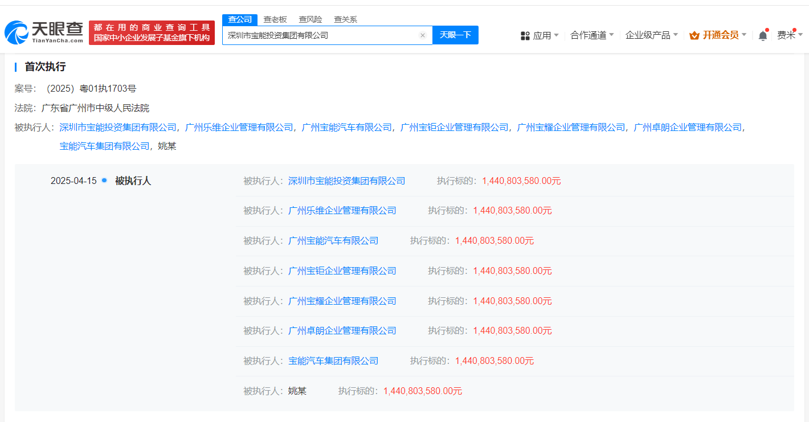Image resolution: width=809 pixels, height=422 pixels.
Task: Click the date 2025-04-15 in the timeline
Action: tap(73, 181)
